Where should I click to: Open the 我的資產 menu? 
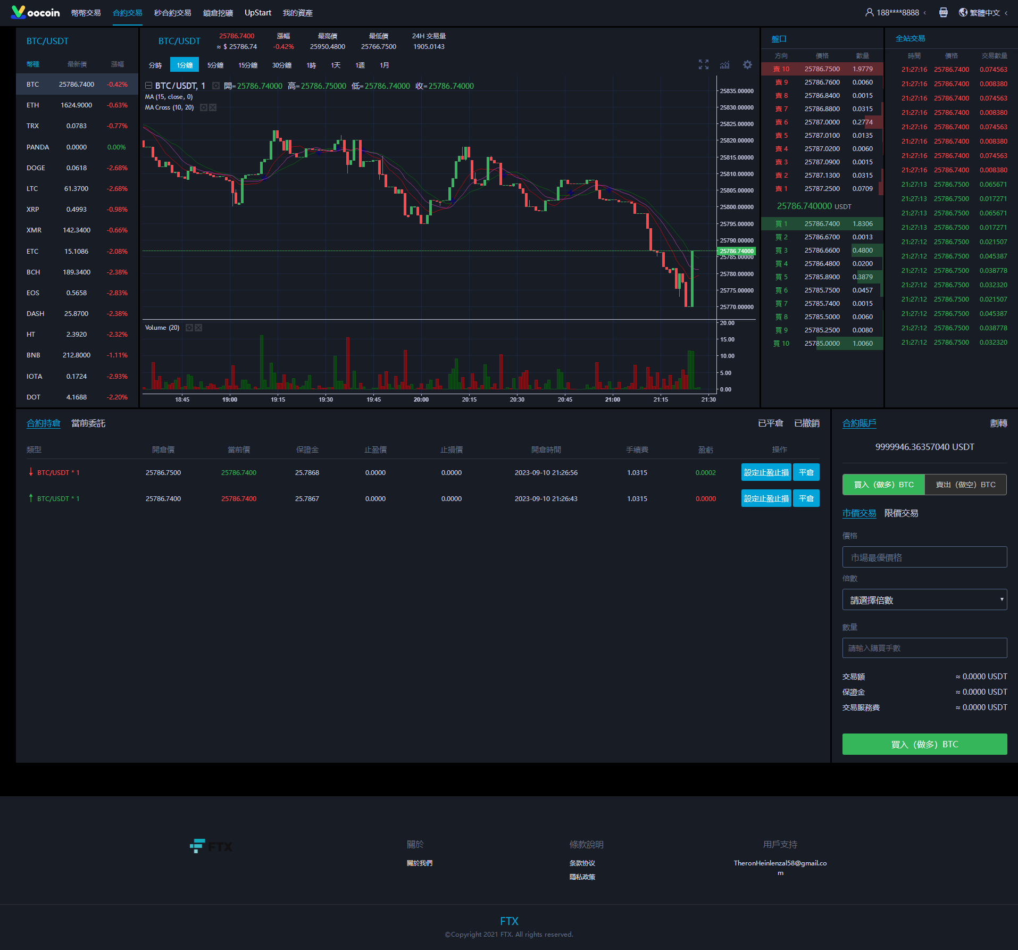coord(298,13)
